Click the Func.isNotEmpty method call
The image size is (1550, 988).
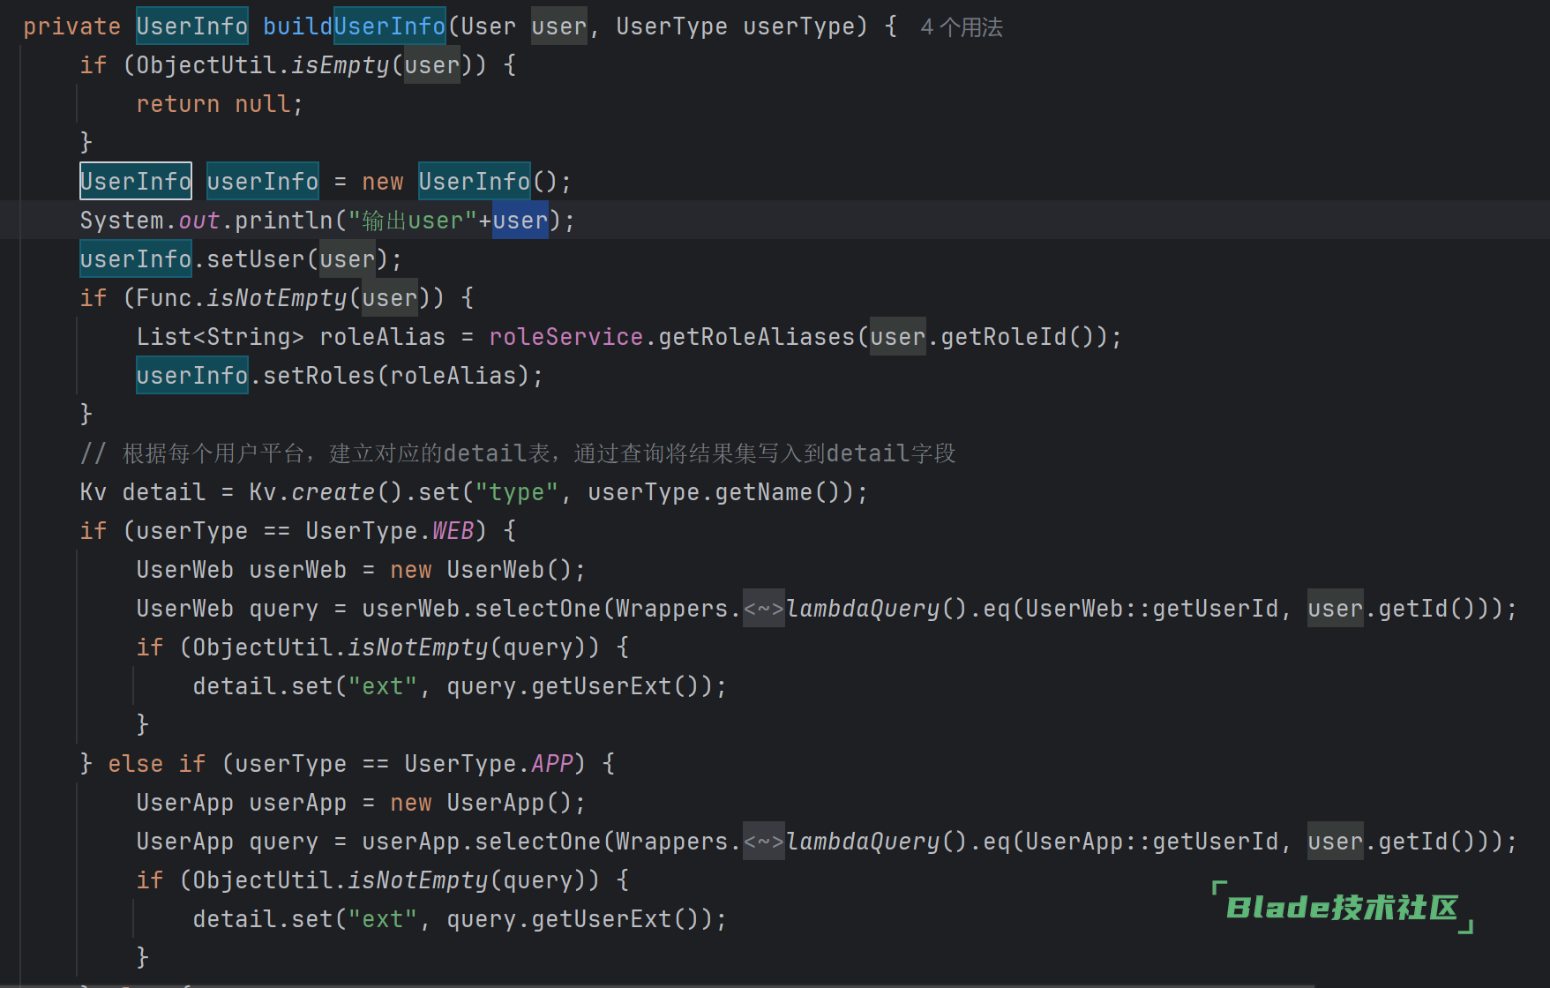click(x=276, y=298)
